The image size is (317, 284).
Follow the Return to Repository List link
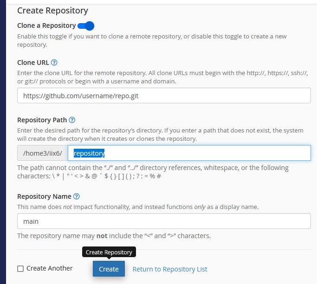pos(170,269)
